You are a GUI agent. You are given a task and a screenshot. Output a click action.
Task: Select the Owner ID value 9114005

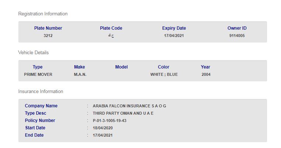coord(237,36)
